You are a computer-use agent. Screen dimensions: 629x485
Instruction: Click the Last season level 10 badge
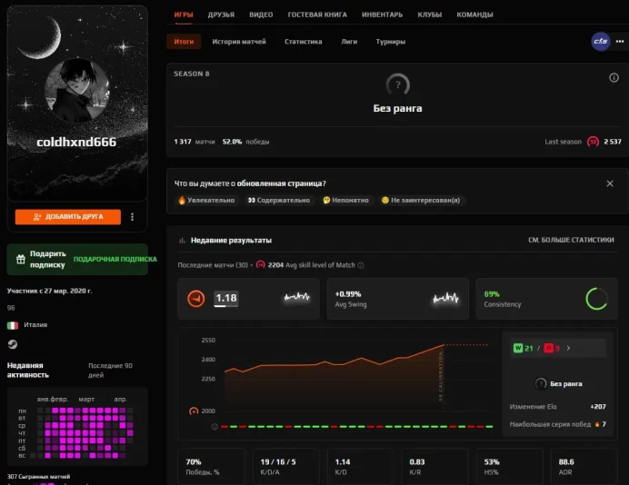point(593,142)
